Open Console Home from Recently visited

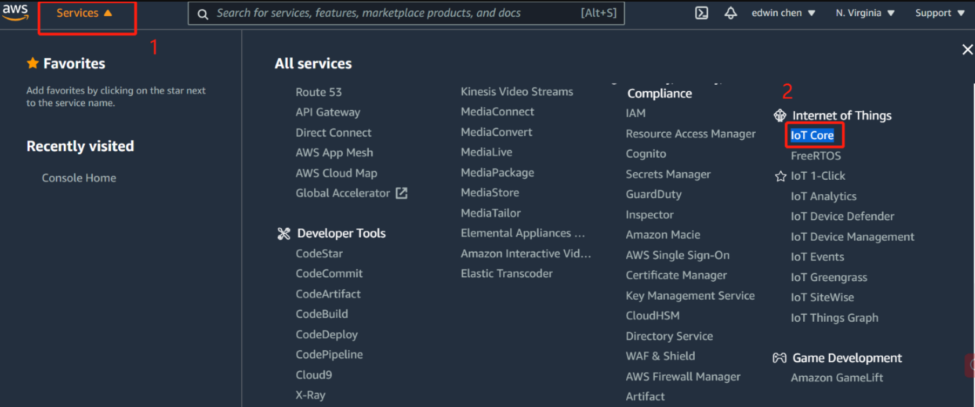pos(79,178)
